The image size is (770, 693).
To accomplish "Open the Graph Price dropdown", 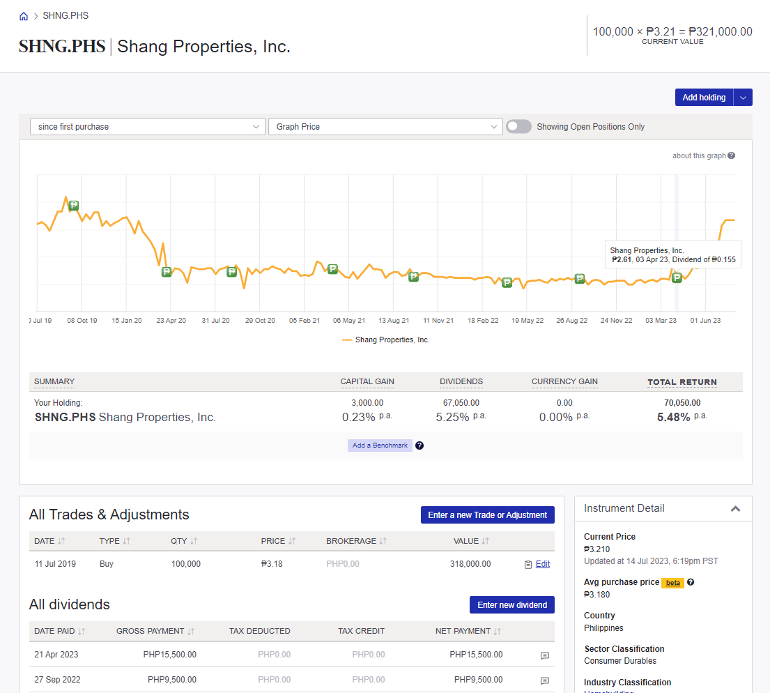I will click(x=385, y=126).
